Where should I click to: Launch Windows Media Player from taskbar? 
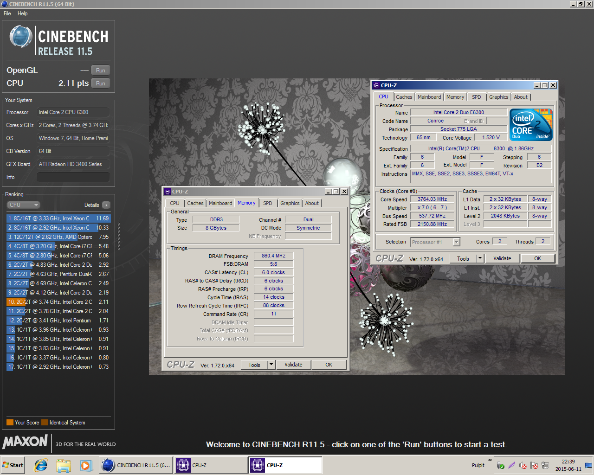pyautogui.click(x=86, y=465)
